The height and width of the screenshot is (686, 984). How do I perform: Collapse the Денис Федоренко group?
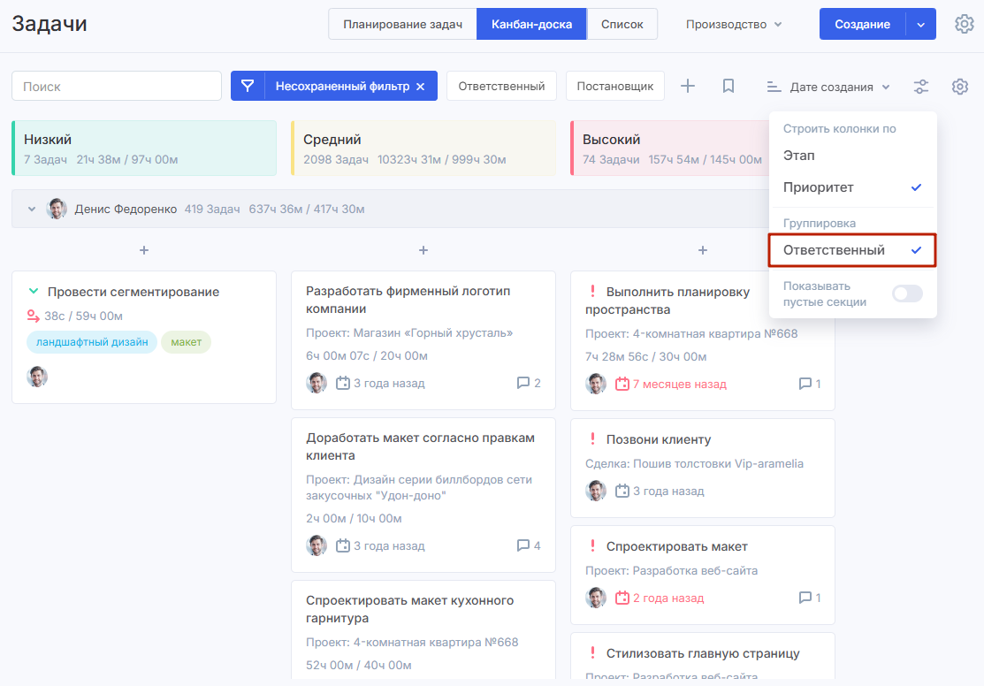(x=32, y=210)
